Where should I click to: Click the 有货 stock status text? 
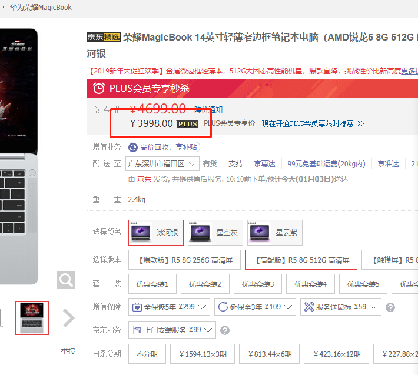coord(210,163)
